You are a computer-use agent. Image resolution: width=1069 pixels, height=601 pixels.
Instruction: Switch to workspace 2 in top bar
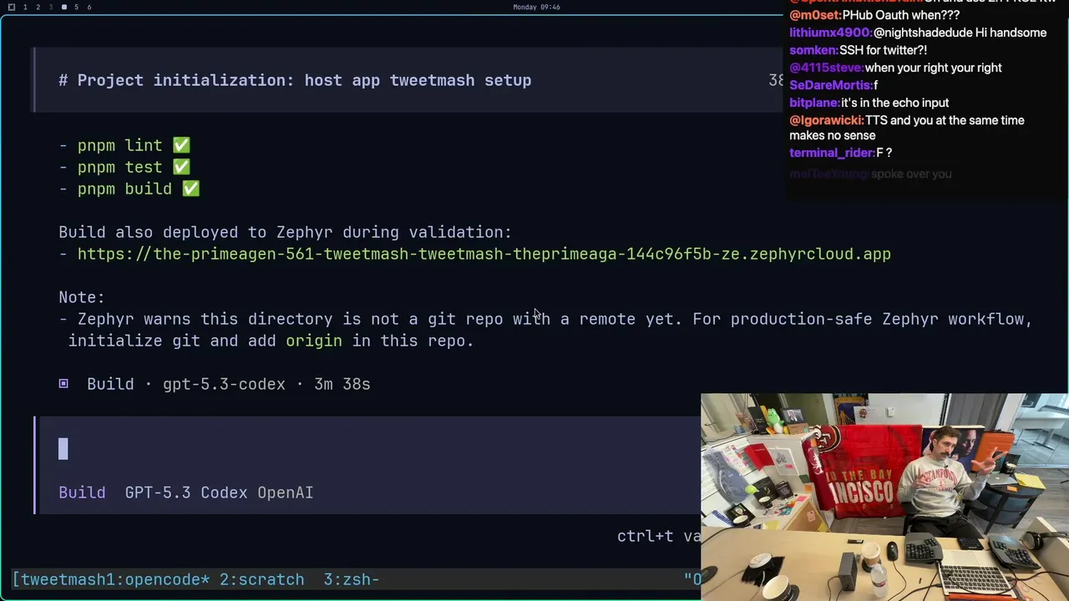click(x=38, y=8)
